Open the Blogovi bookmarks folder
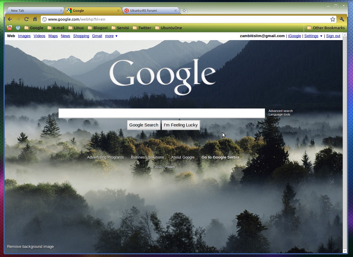This screenshot has height=257, width=353. click(98, 28)
